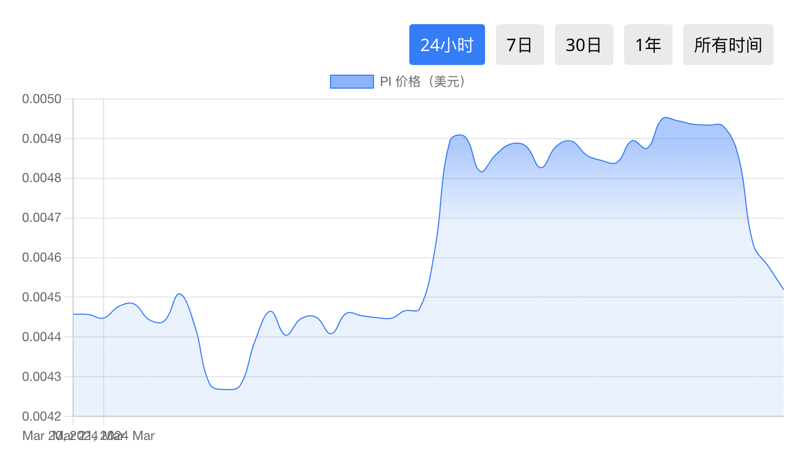795x462 pixels.
Task: Select the 0.0044 y-axis label
Action: 42,337
